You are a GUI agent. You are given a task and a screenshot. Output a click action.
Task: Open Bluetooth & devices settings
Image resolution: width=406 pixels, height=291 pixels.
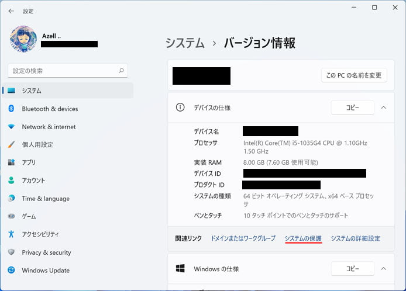point(50,109)
